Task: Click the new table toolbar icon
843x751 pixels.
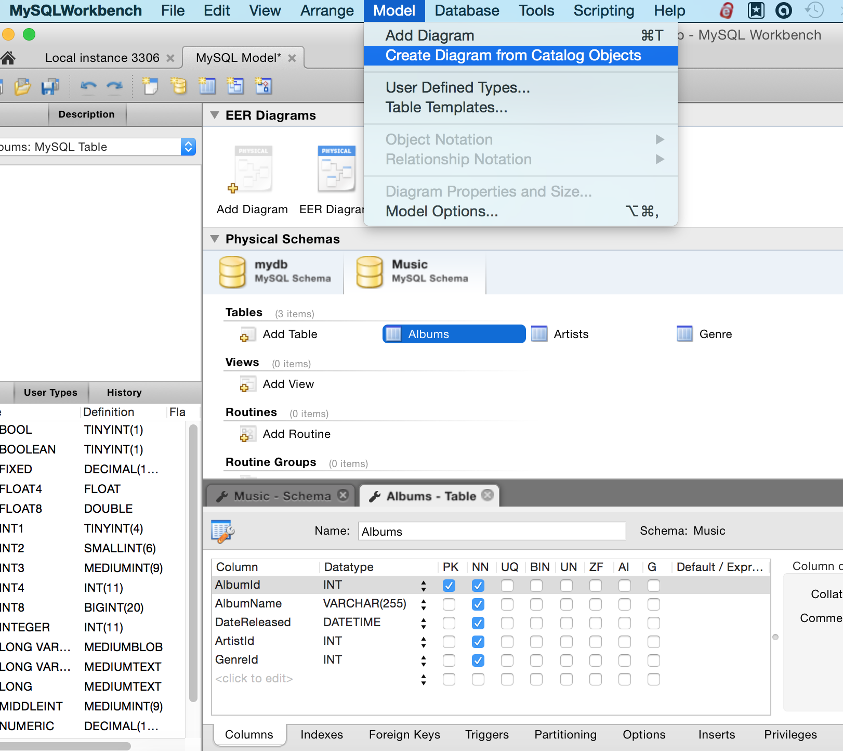Action: tap(207, 86)
